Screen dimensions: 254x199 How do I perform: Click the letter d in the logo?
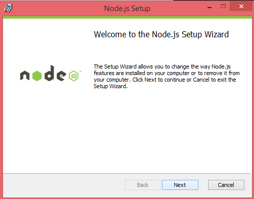tap(49, 73)
